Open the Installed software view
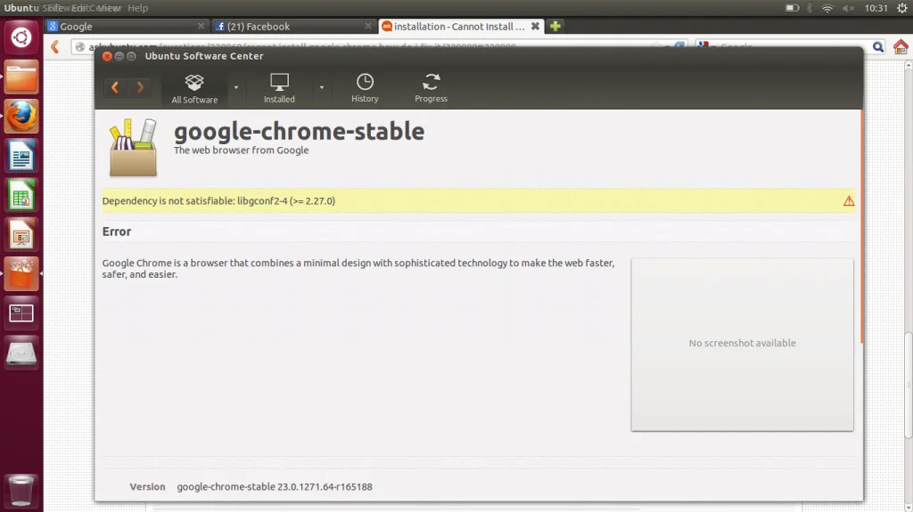Screen dimensions: 913x512 (279, 88)
